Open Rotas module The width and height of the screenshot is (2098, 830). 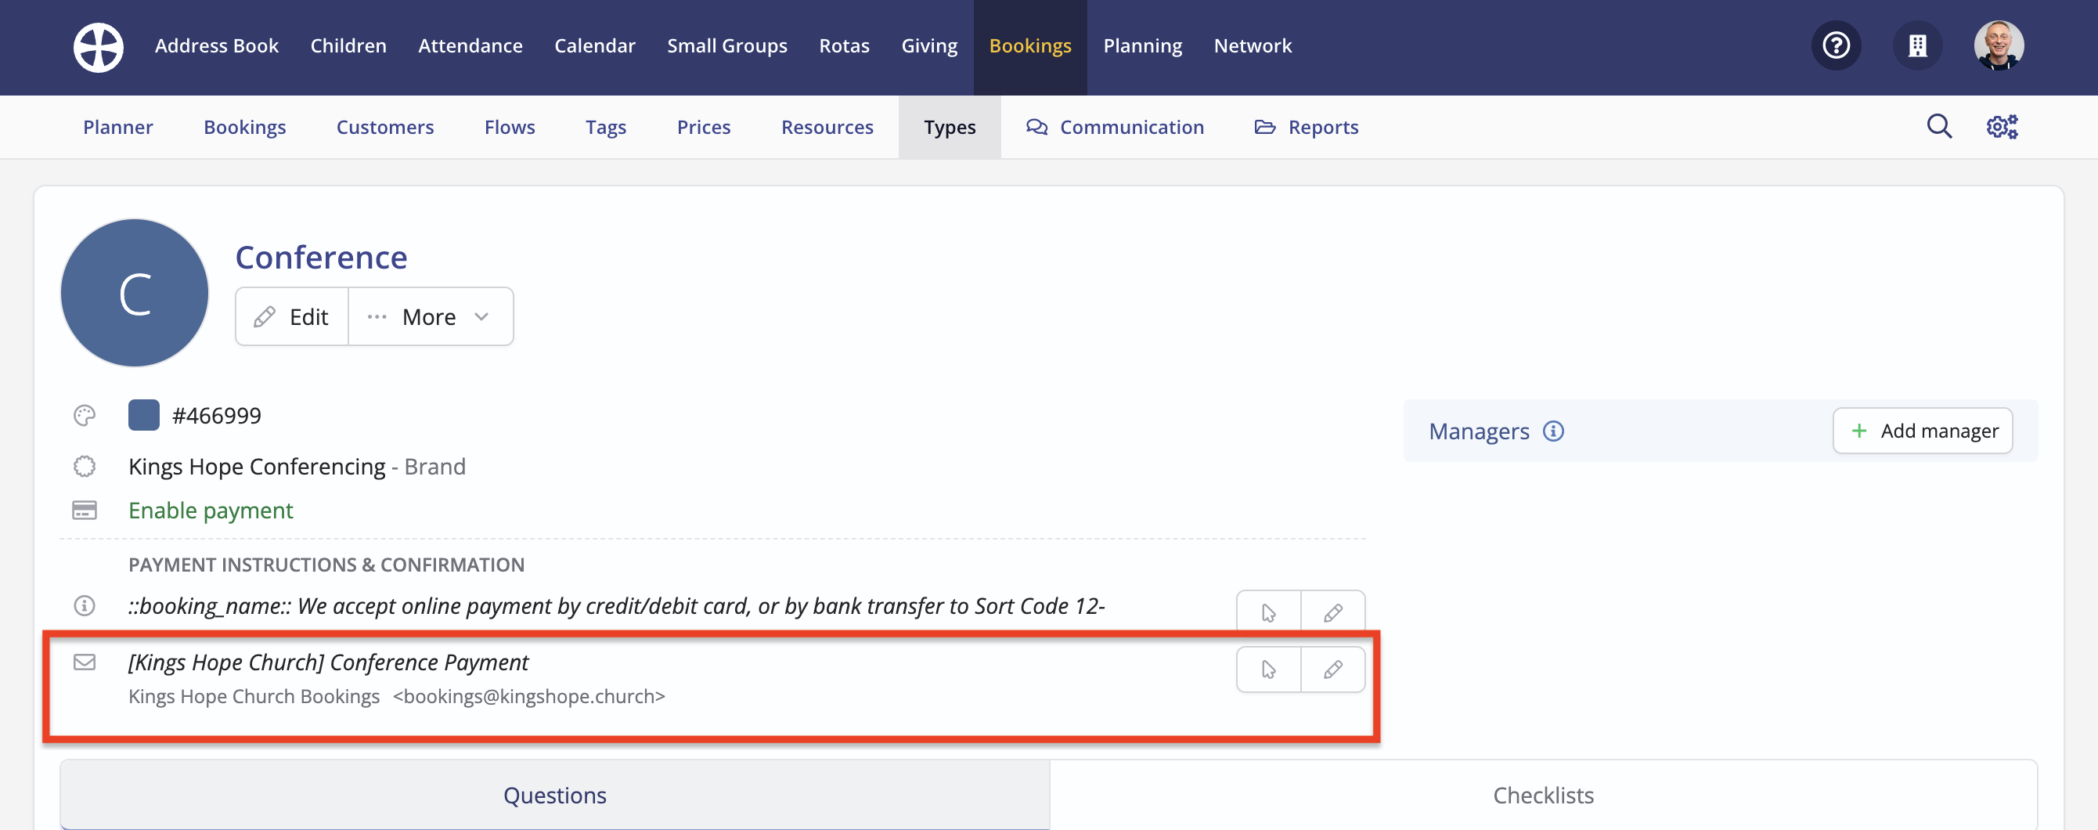(845, 45)
